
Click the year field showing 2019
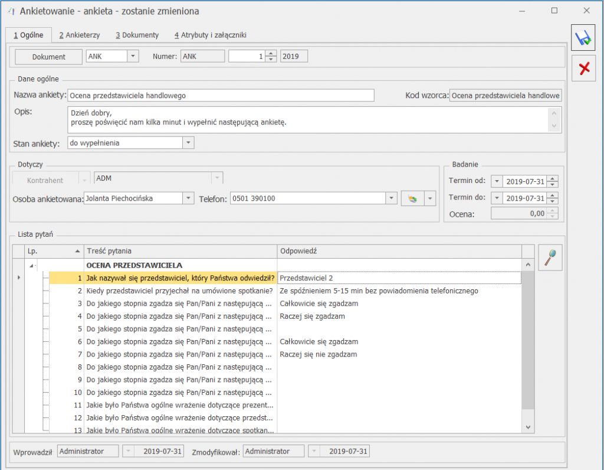[x=294, y=56]
